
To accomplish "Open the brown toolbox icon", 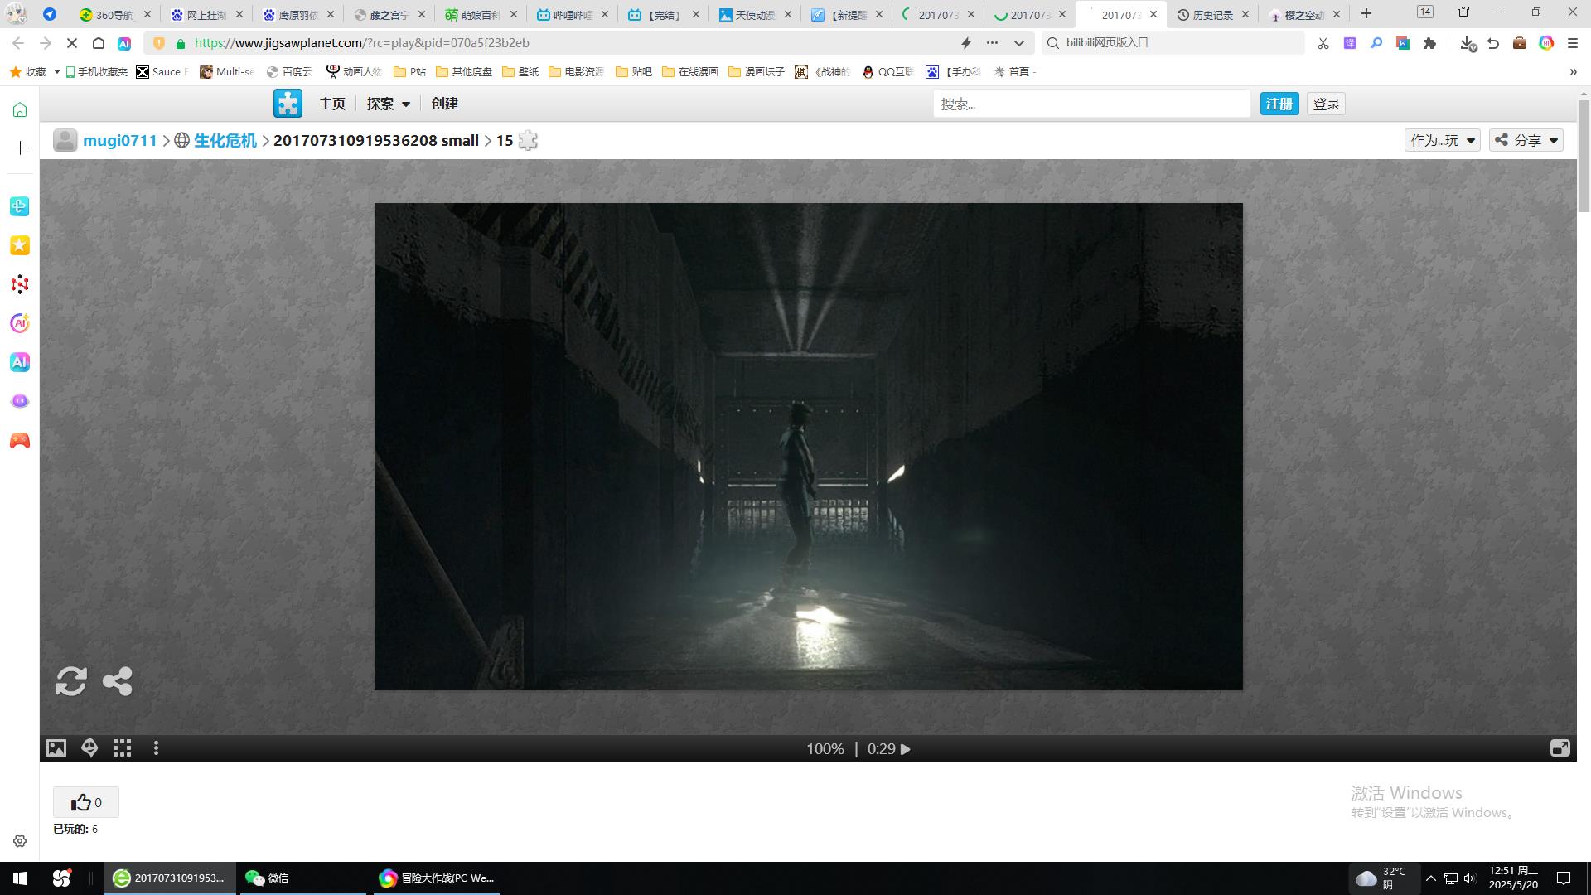I will coord(1520,43).
